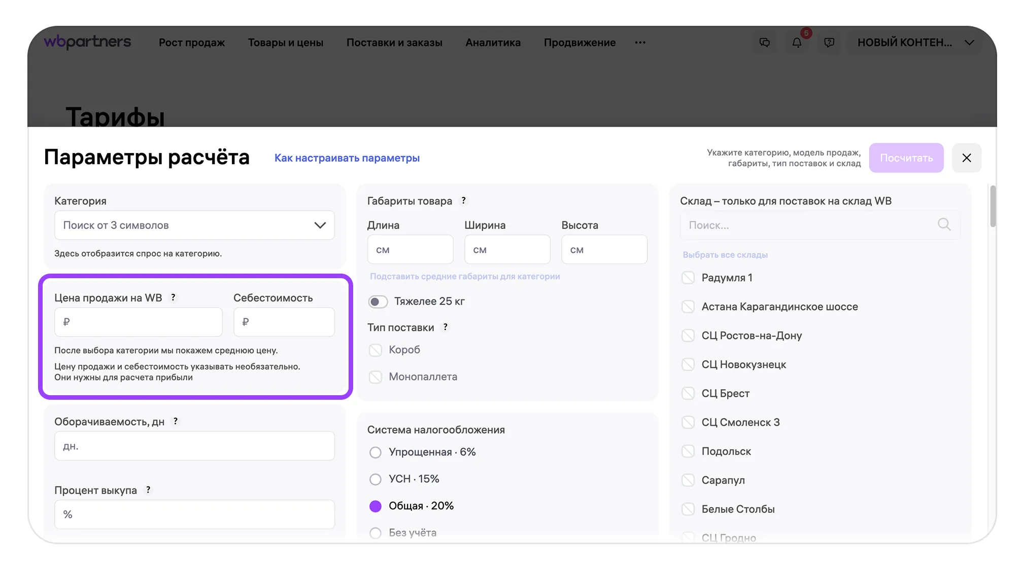Select Упрощенная · 6% tax system
Screen dimensions: 1023x570
pos(376,452)
